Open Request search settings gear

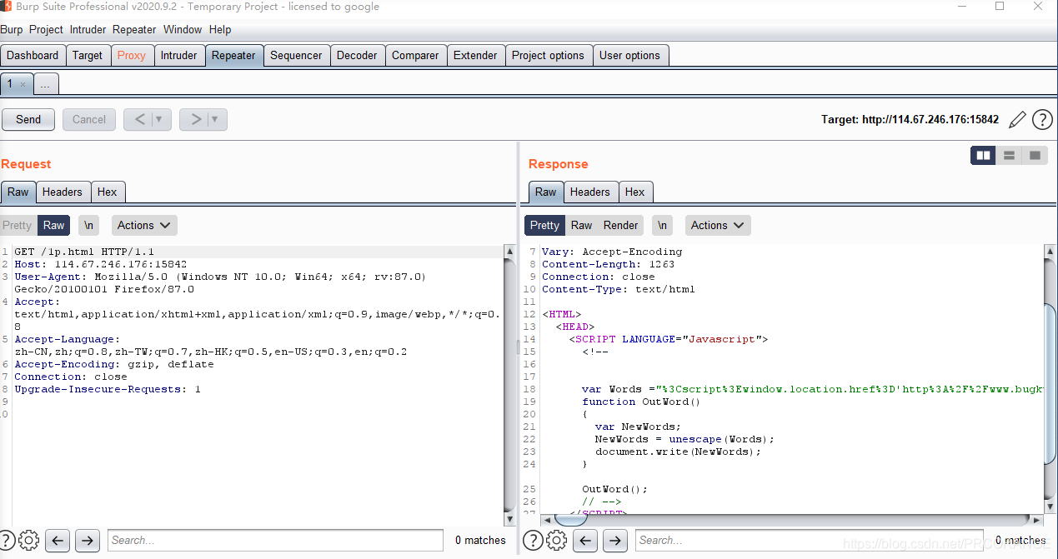point(28,540)
